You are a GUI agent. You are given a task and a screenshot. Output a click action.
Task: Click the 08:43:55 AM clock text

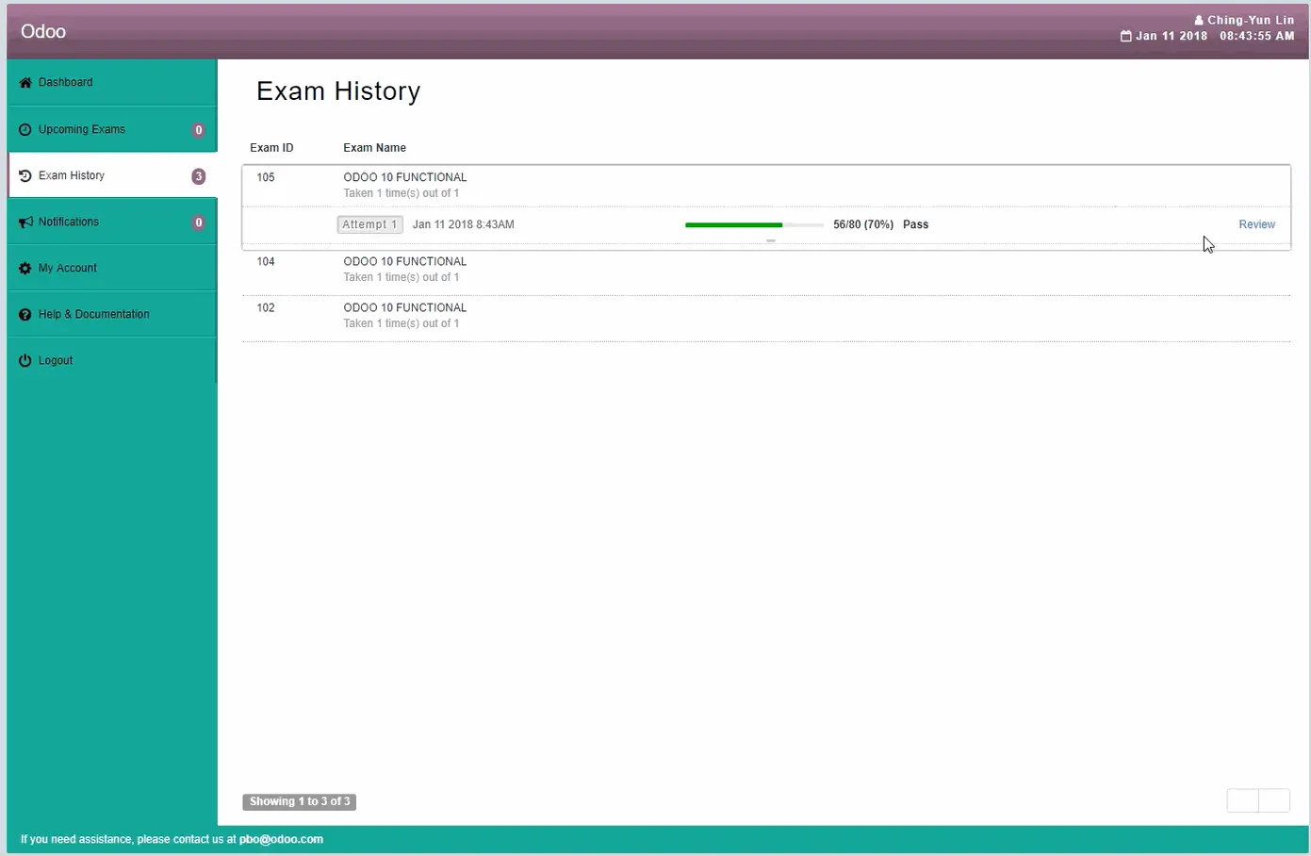1257,36
